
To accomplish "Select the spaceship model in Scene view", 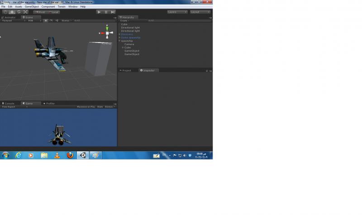I will (x=51, y=53).
